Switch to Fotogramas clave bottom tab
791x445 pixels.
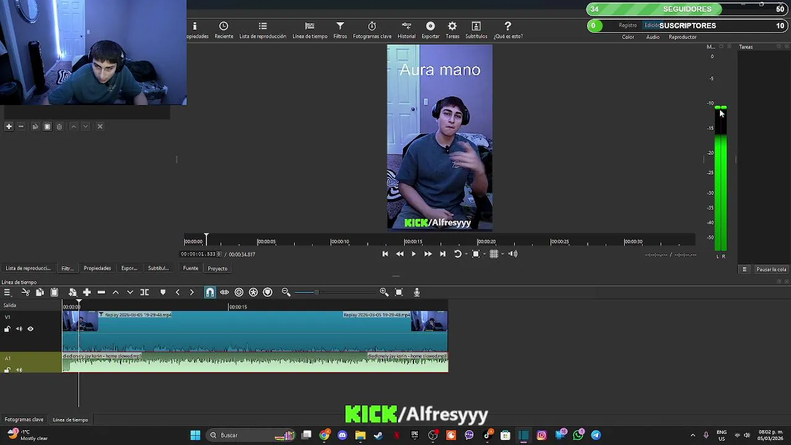(24, 420)
